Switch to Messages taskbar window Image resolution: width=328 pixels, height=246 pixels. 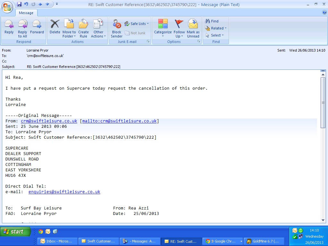click(140, 241)
